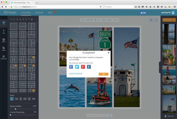Share the design on Facebook

pos(71,67)
